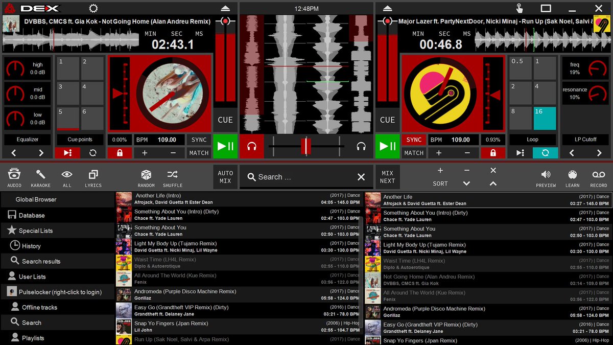The width and height of the screenshot is (613, 345).
Task: Open the settings gear in title bar
Action: point(93,8)
